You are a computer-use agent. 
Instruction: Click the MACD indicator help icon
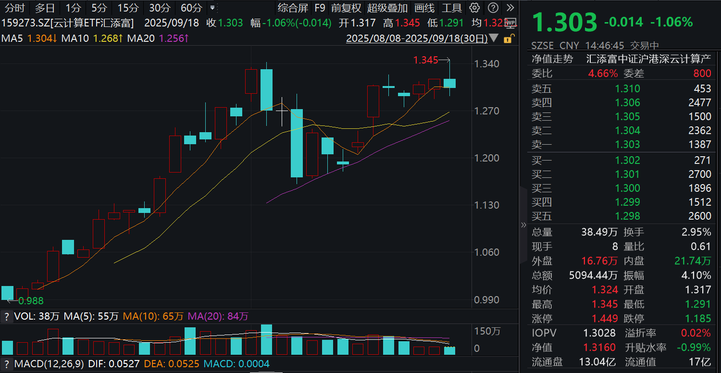[x=7, y=364]
